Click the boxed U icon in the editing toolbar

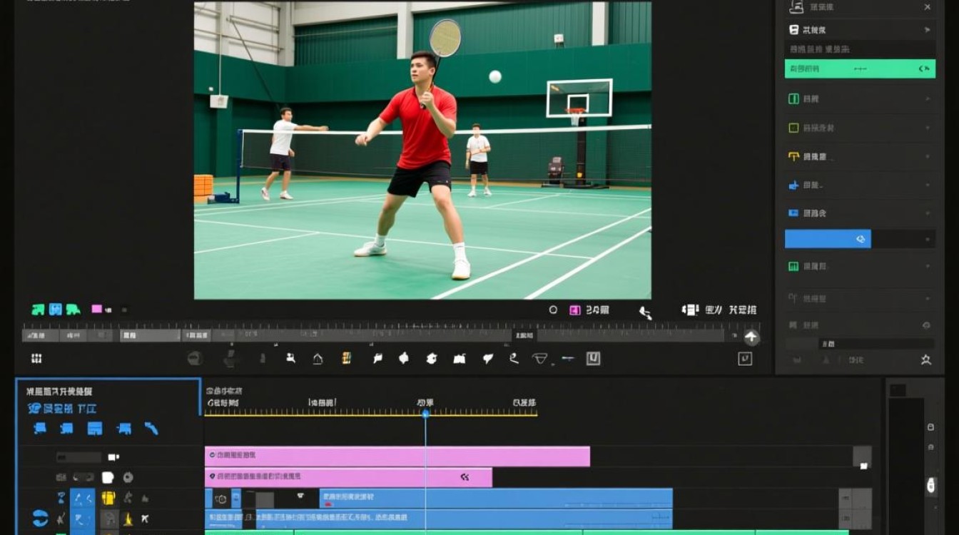(593, 358)
